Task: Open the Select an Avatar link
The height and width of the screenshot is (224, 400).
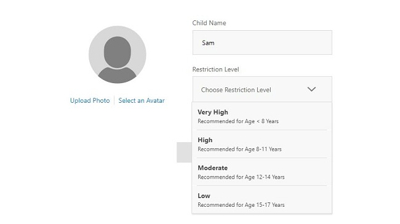Action: tap(142, 100)
